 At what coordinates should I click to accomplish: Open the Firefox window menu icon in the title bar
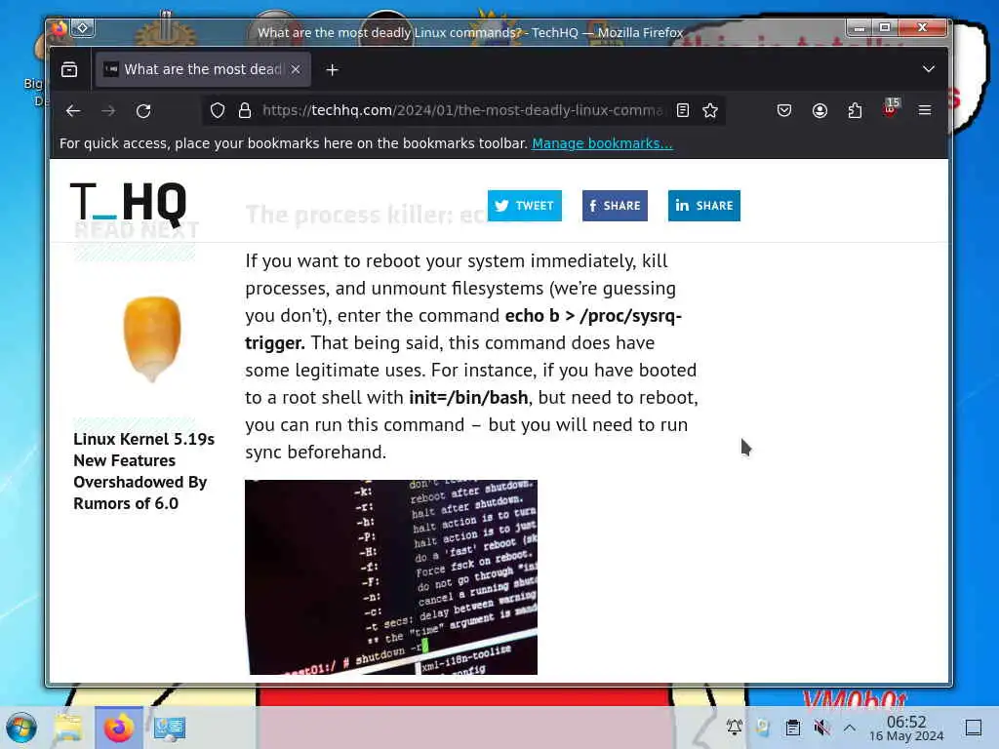60,28
